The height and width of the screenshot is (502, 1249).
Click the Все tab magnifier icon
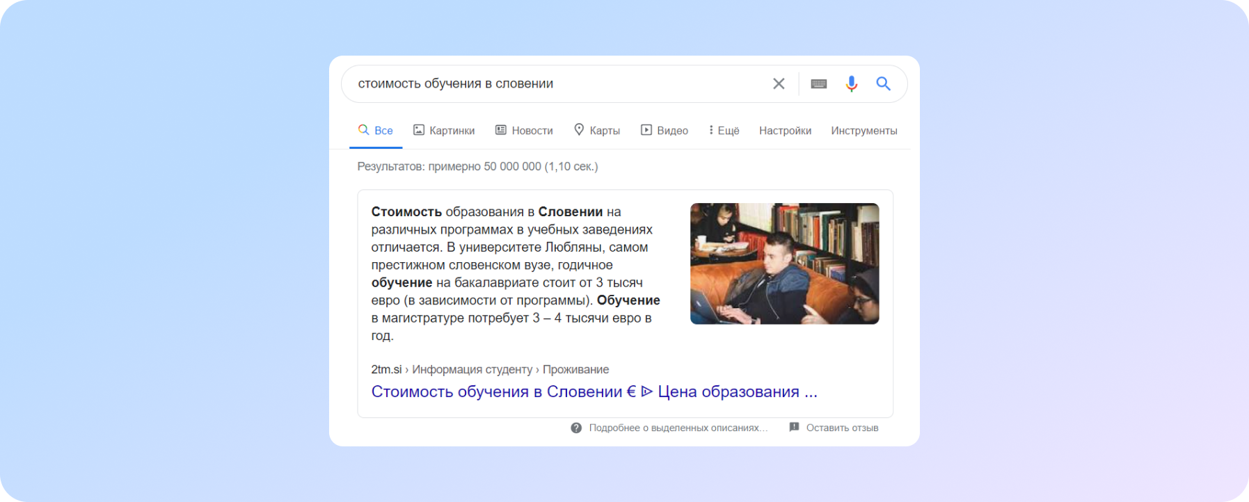[363, 129]
